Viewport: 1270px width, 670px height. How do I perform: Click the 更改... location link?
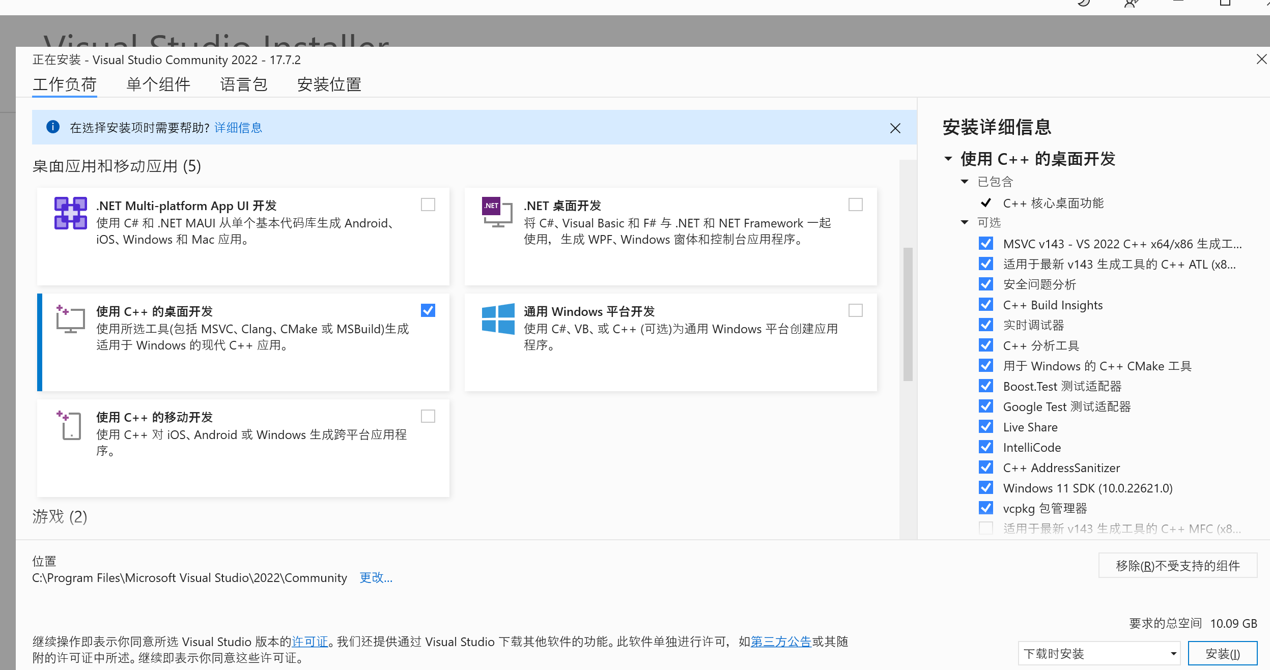(x=376, y=578)
